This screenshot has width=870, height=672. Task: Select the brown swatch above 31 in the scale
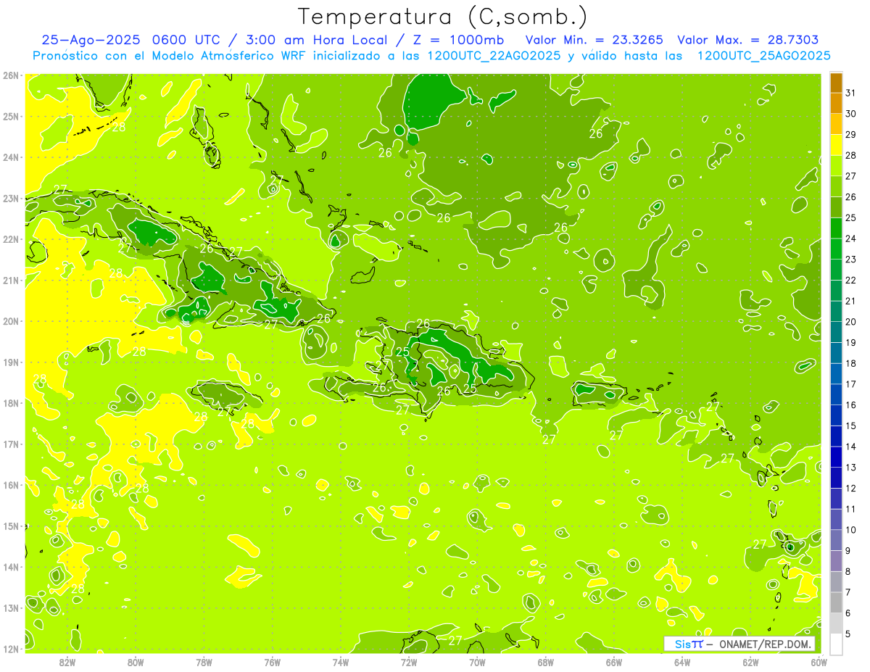point(836,83)
